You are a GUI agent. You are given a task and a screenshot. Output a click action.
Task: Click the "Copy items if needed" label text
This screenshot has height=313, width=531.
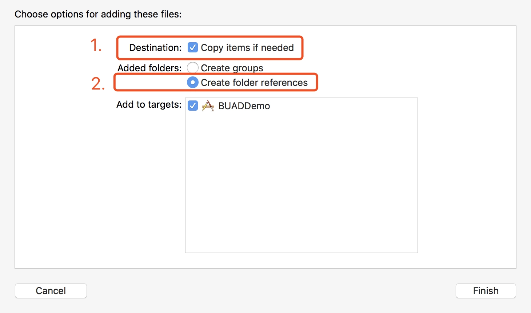pos(247,48)
